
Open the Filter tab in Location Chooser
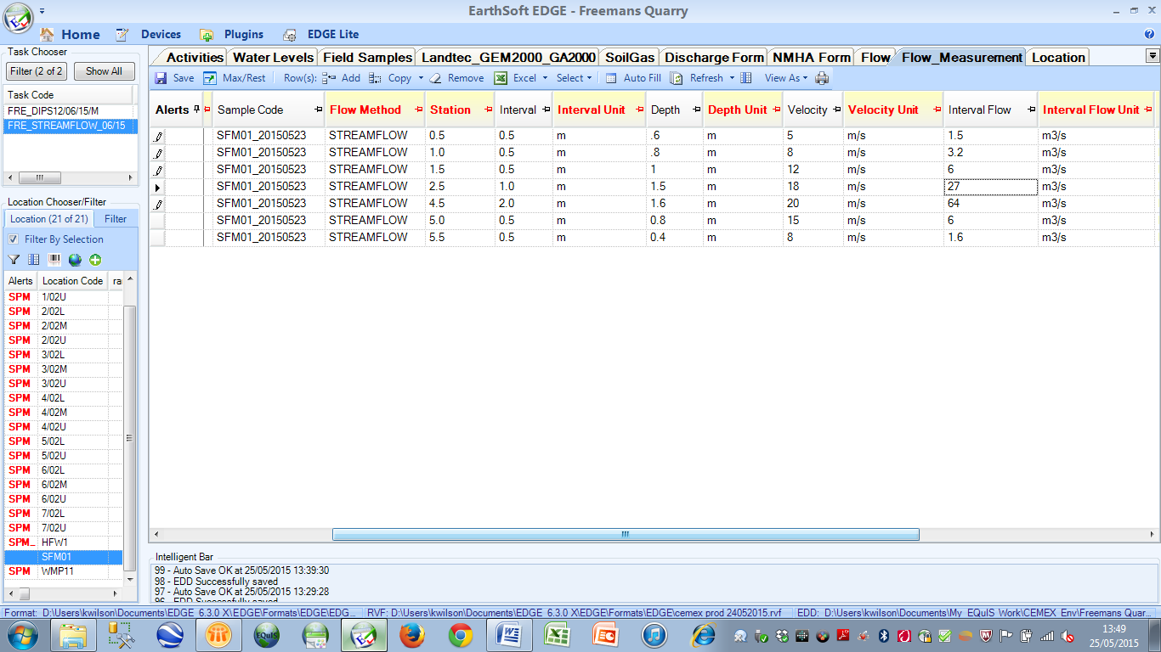click(x=116, y=219)
